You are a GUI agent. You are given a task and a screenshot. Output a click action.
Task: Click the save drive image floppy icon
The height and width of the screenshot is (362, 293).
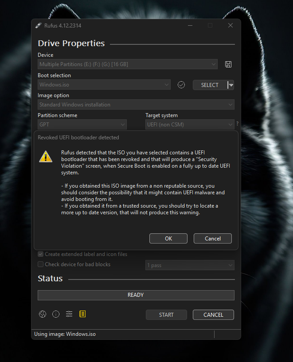coord(228,64)
